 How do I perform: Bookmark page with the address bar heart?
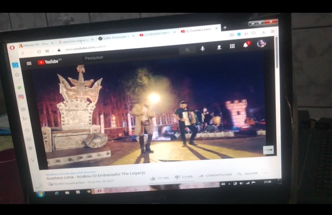click(x=253, y=33)
